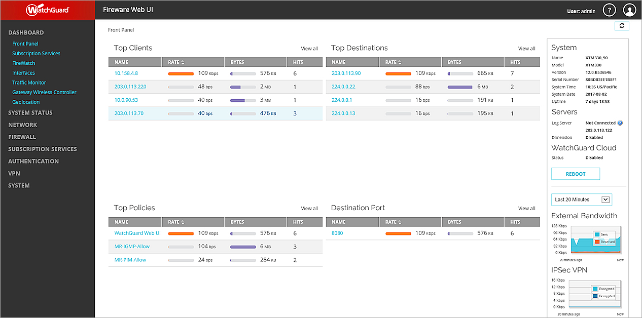Open the help icon in header
The height and width of the screenshot is (318, 642).
(609, 10)
